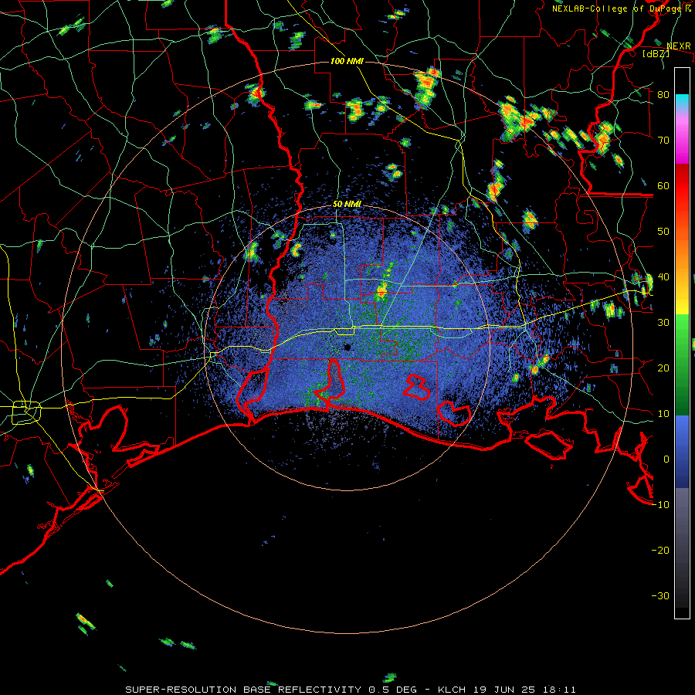Viewport: 695px width, 695px height.
Task: Click the 70 value on the dBZ scale
Action: [x=663, y=141]
